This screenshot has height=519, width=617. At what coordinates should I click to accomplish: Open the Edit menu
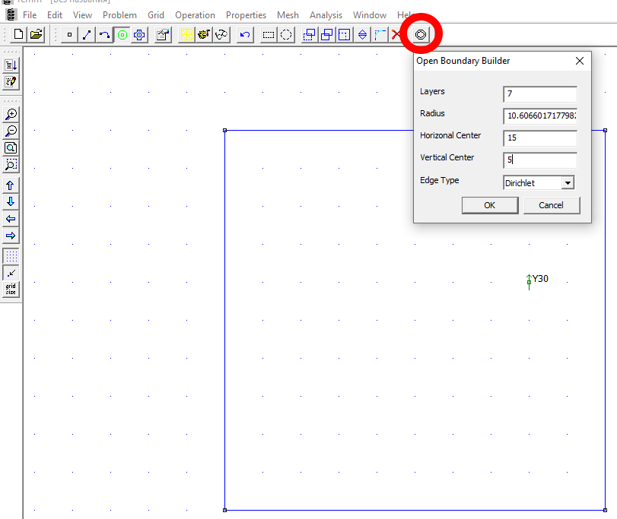[55, 15]
